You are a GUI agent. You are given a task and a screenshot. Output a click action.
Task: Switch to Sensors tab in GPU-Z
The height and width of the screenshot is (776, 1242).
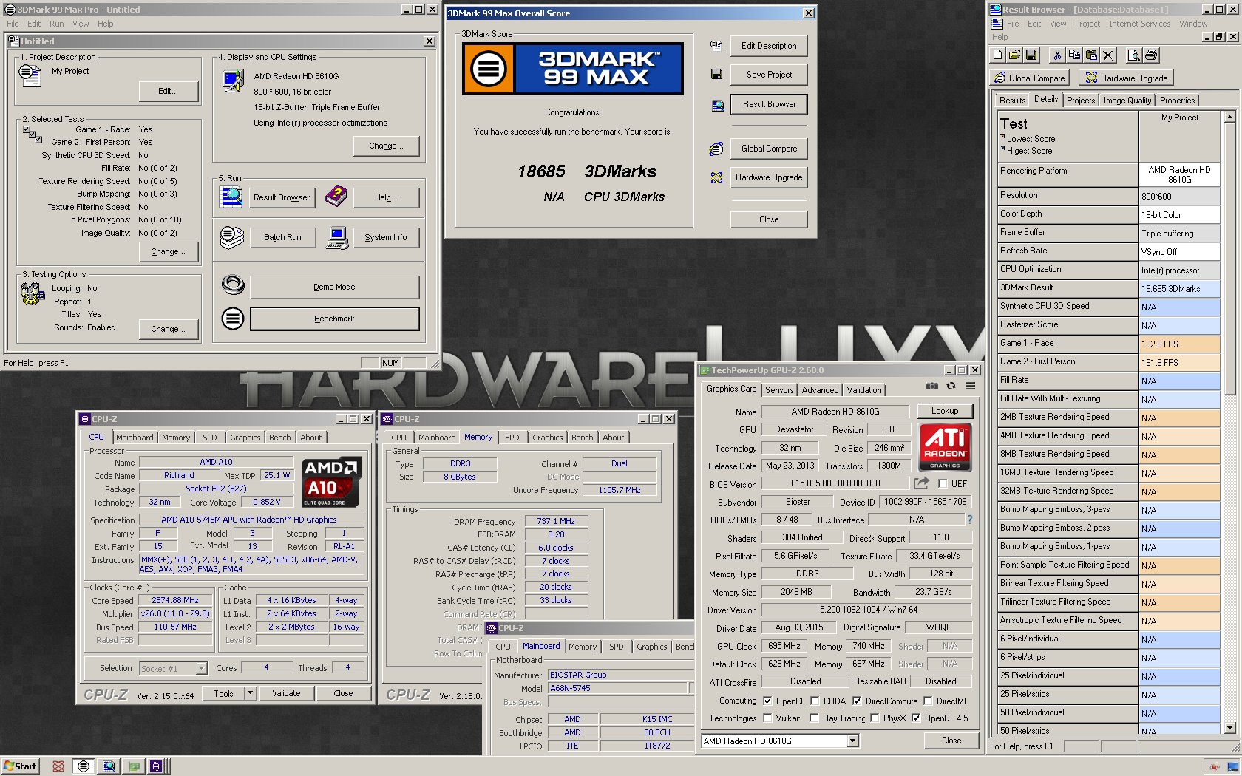[x=779, y=390]
